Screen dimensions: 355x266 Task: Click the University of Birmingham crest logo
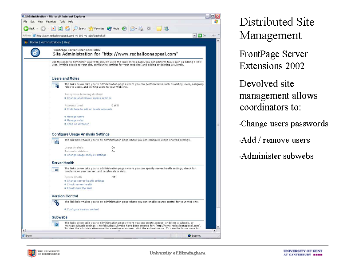point(32,253)
